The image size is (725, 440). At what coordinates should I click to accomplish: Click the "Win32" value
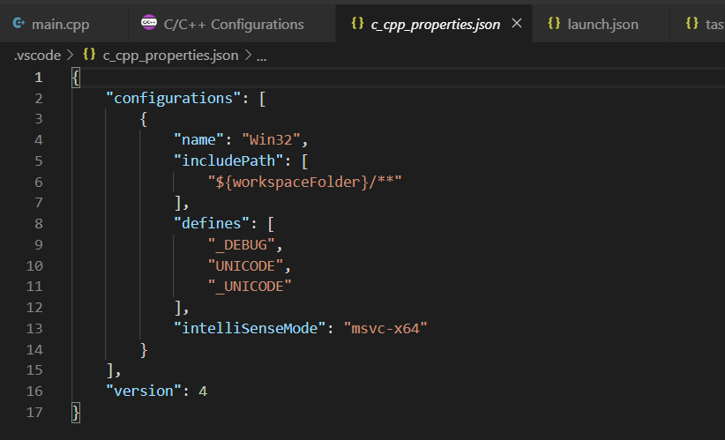[x=271, y=140]
